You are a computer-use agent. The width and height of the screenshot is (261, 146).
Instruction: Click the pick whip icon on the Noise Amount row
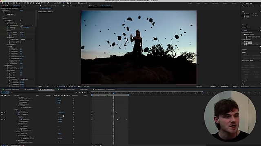pos(73,130)
